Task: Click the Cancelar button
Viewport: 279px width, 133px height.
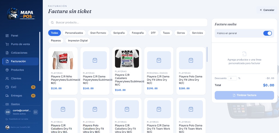Action: [267, 10]
